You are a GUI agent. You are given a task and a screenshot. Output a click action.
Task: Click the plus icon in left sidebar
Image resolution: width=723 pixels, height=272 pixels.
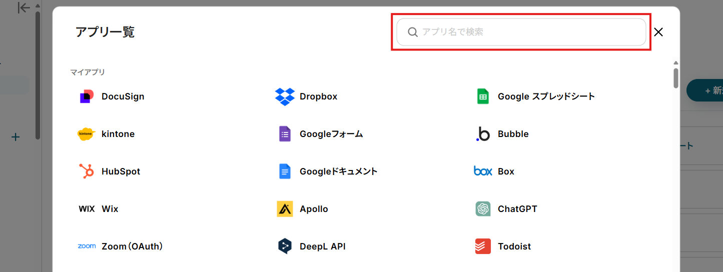(16, 137)
